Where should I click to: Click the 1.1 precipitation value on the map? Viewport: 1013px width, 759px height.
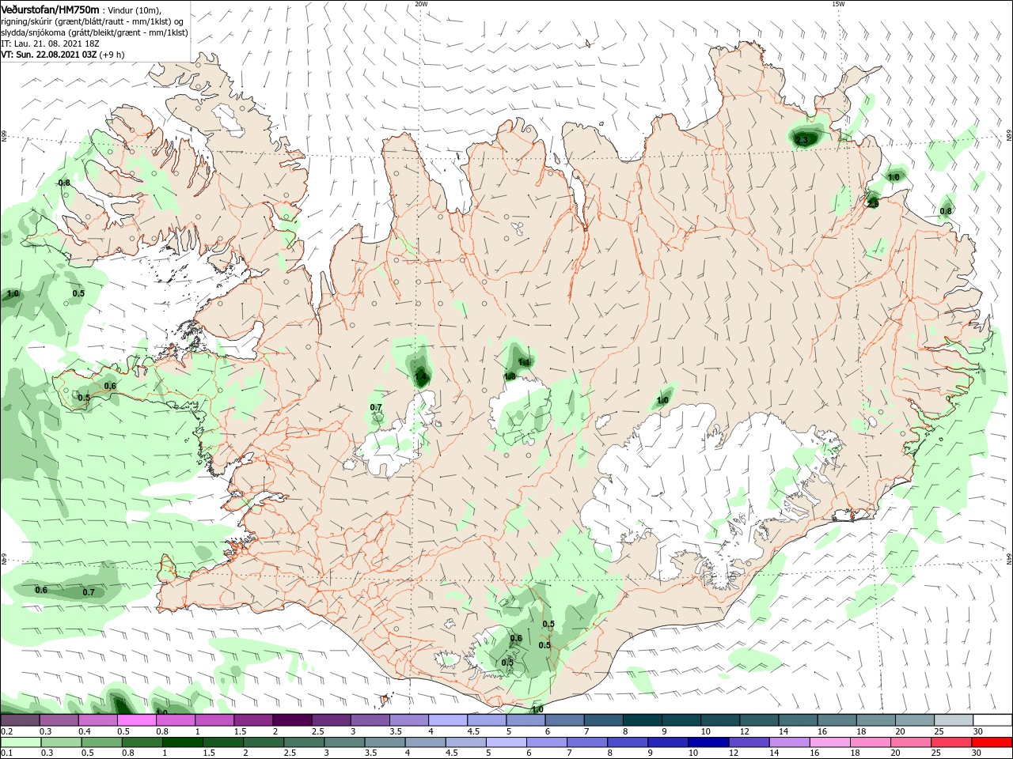(523, 362)
